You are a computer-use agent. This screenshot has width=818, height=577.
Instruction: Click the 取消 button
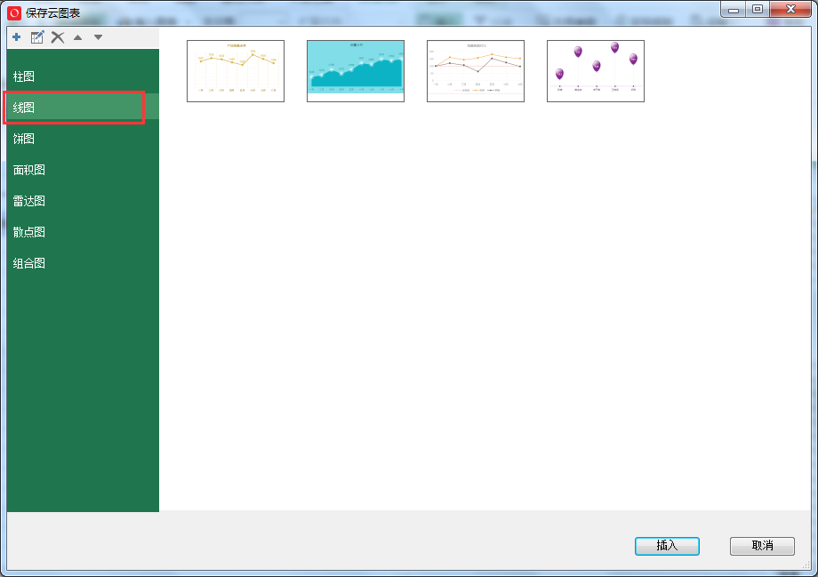coord(762,546)
